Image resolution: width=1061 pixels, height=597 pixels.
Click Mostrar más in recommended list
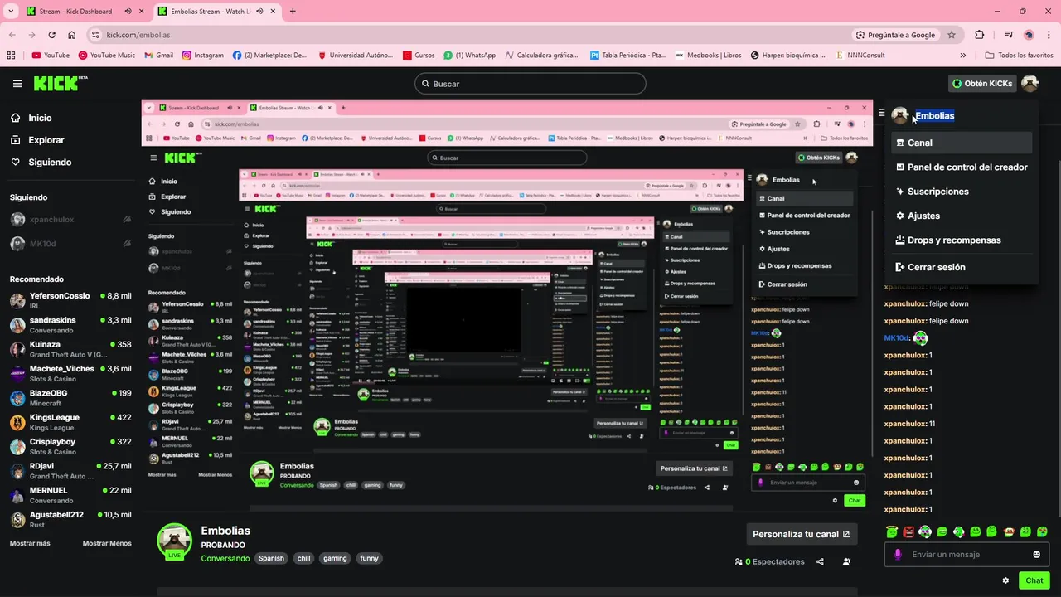pyautogui.click(x=30, y=543)
